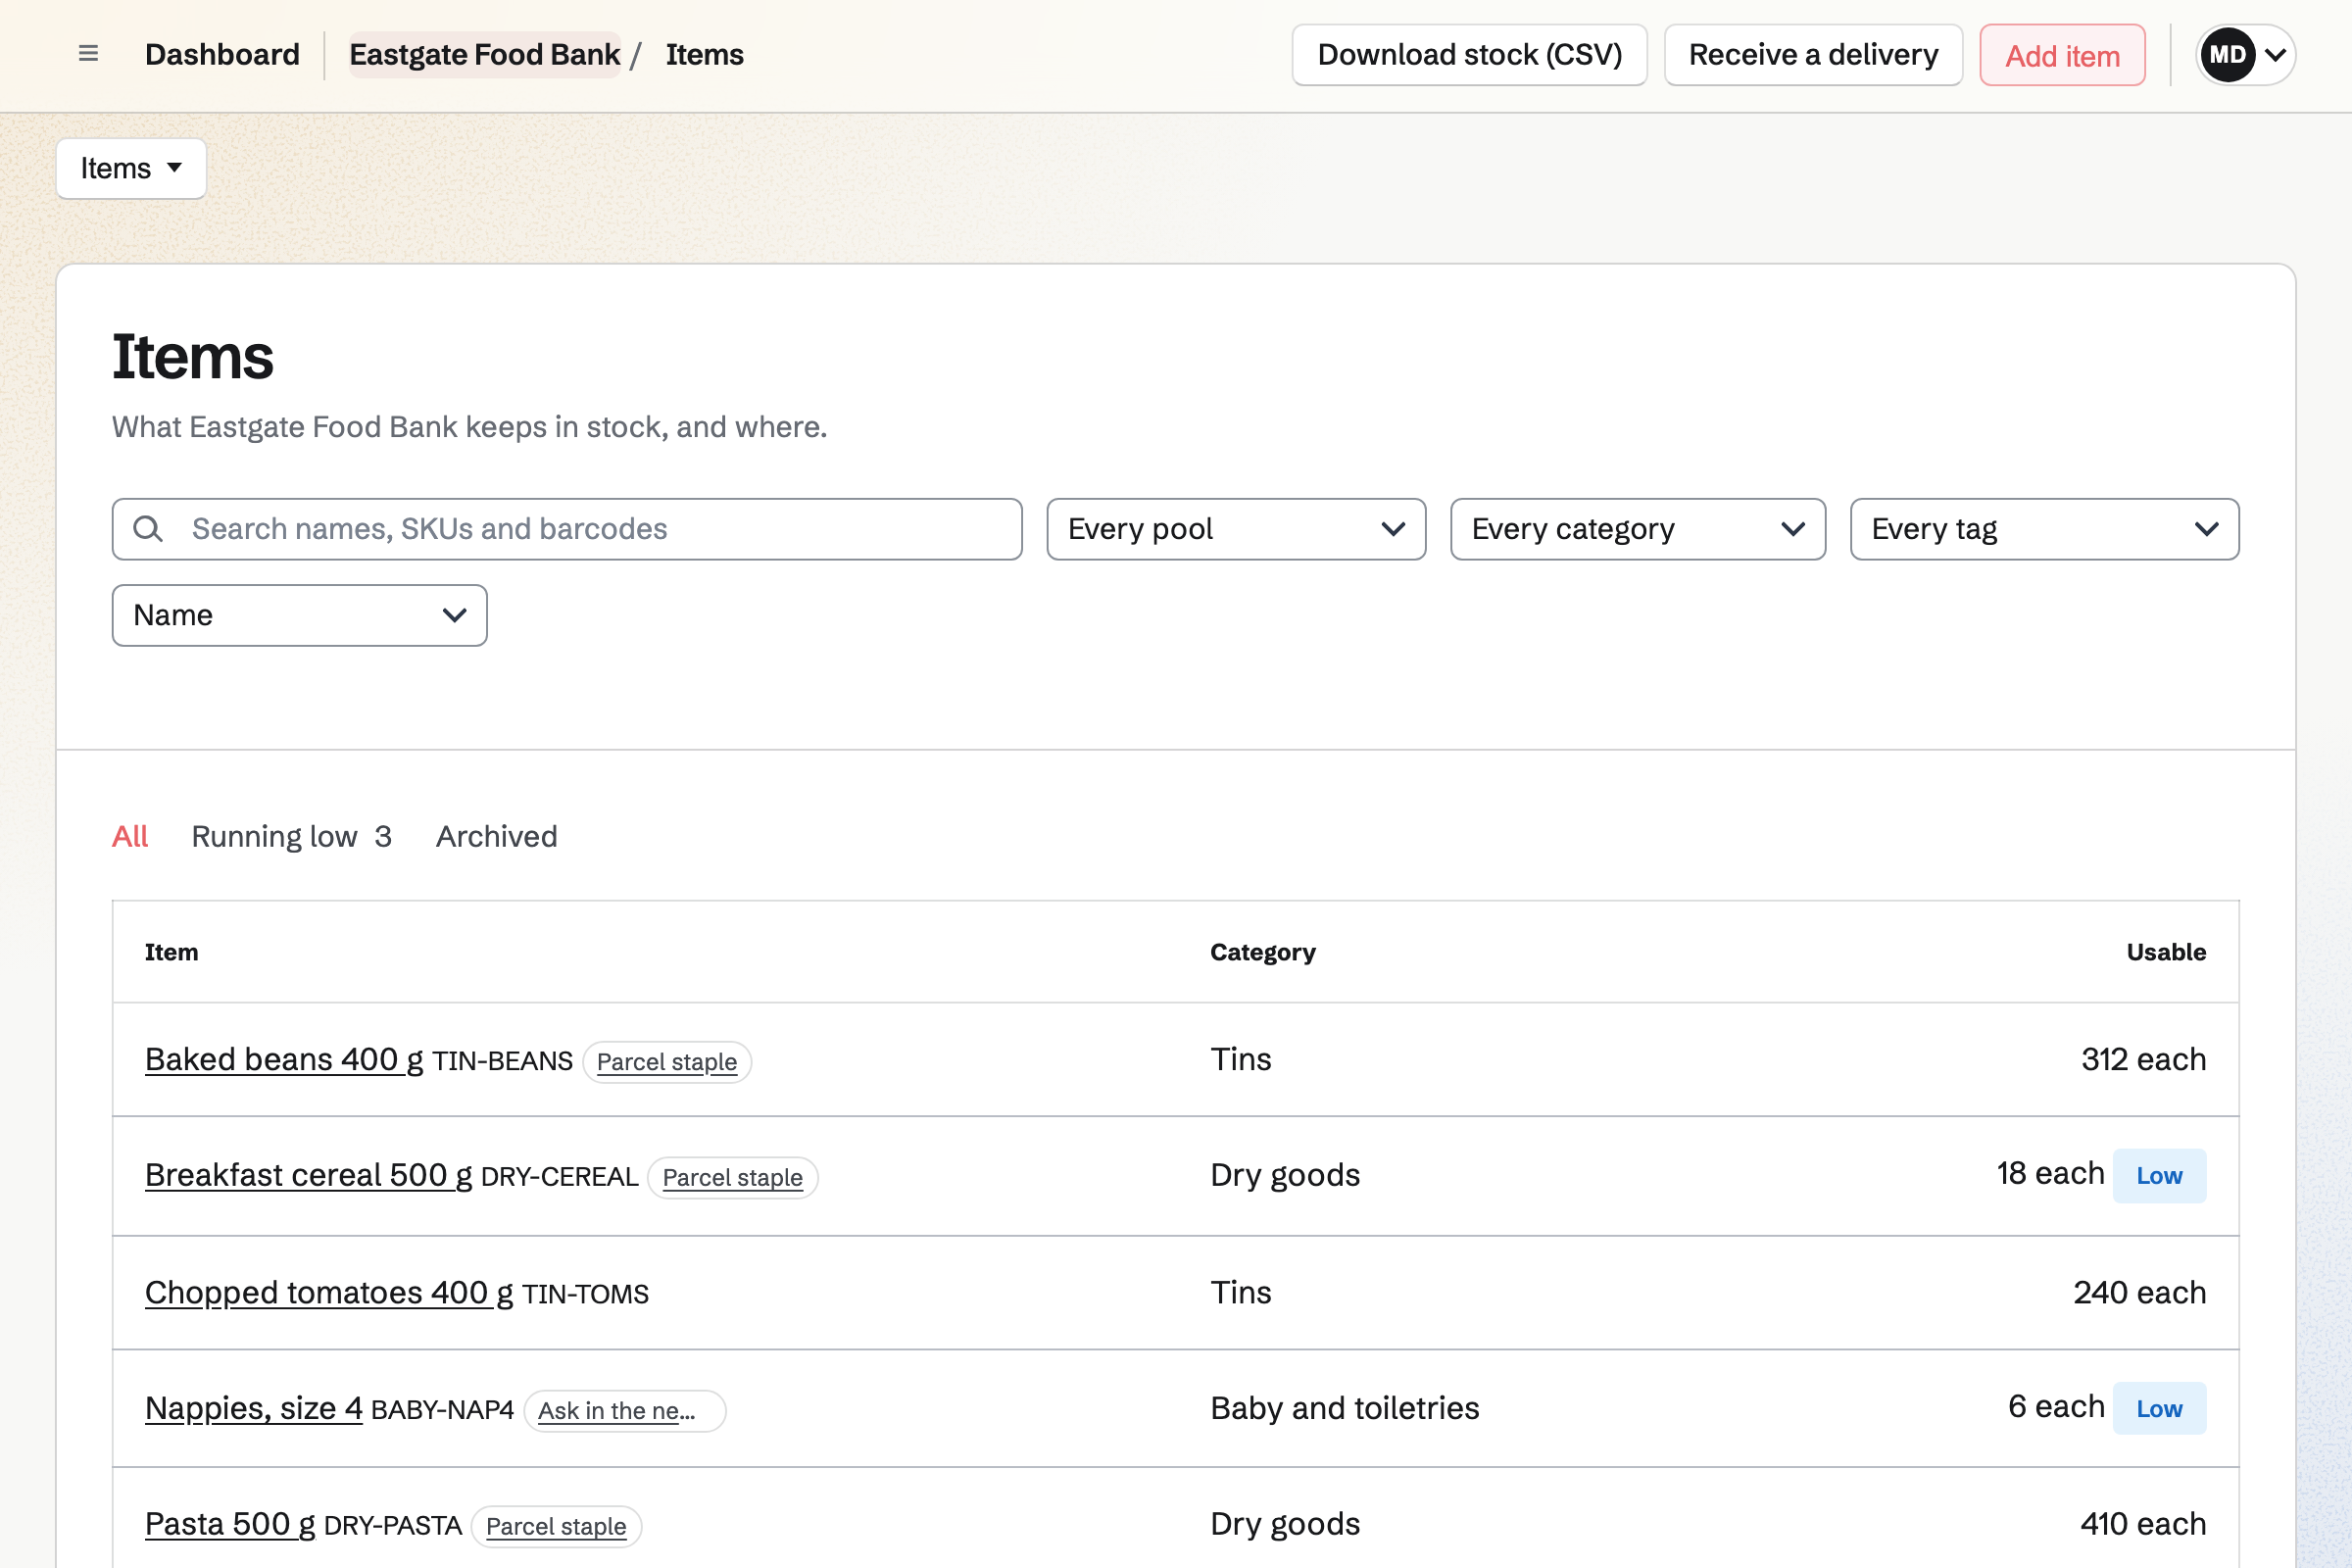
Task: Click BABY-NAP4 SKU text
Action: click(x=442, y=1410)
